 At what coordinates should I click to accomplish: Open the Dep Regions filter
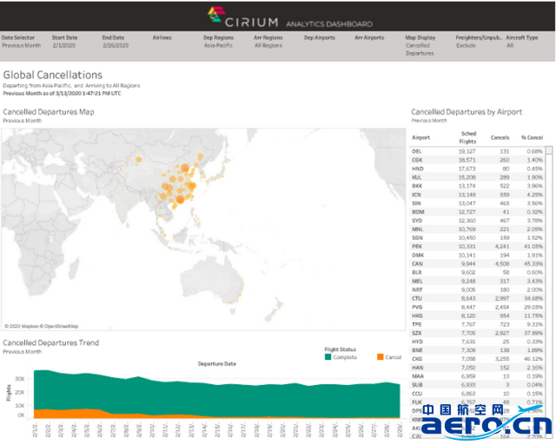pyautogui.click(x=218, y=42)
